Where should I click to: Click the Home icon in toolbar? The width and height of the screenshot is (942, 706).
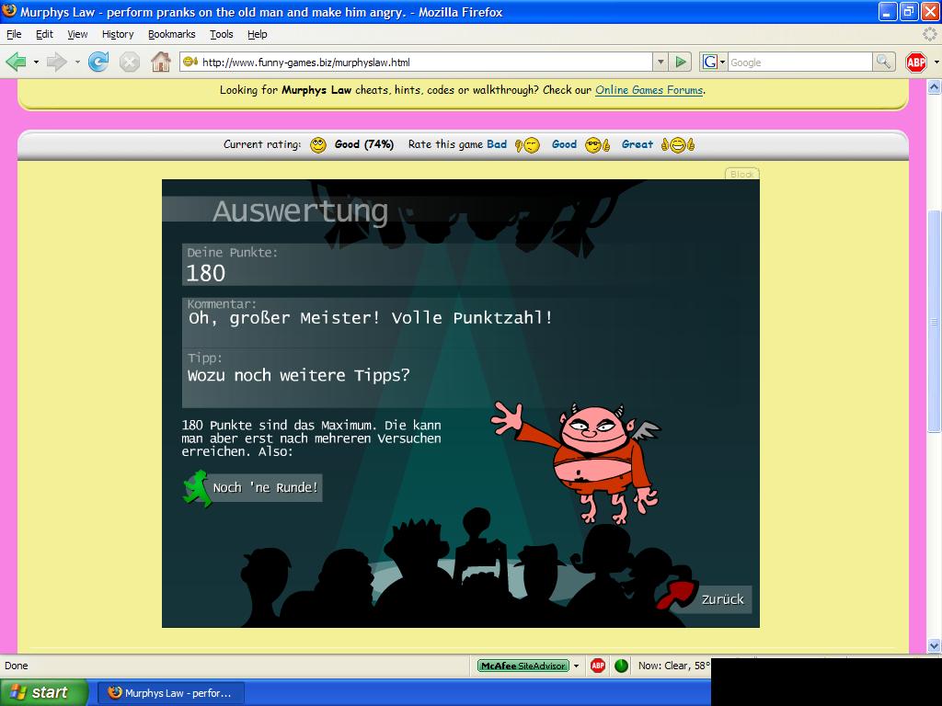[160, 63]
